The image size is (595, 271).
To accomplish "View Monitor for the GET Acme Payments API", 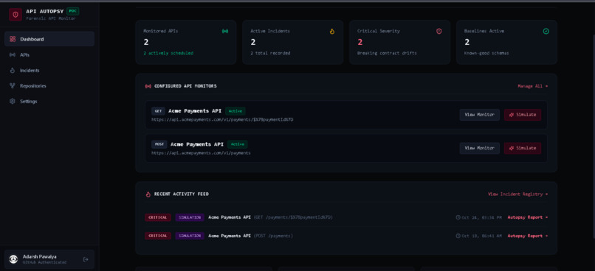I will pos(480,115).
